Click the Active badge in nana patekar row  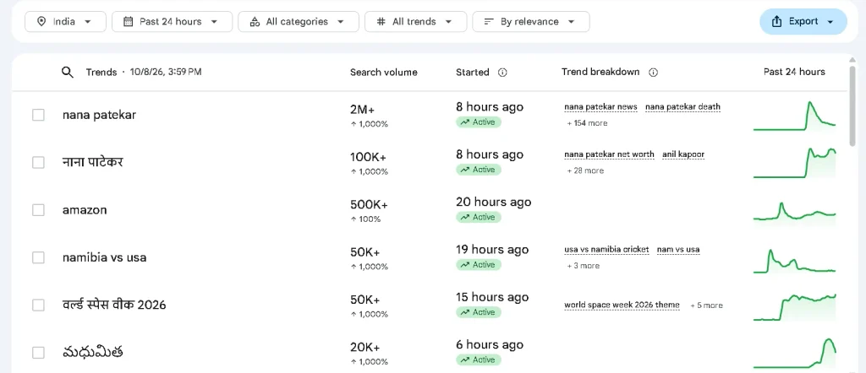point(479,122)
